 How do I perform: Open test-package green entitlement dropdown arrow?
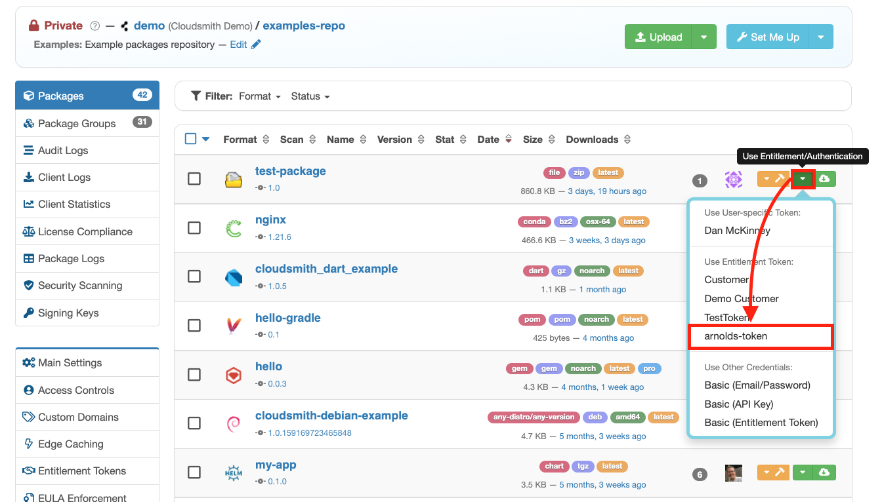point(803,179)
